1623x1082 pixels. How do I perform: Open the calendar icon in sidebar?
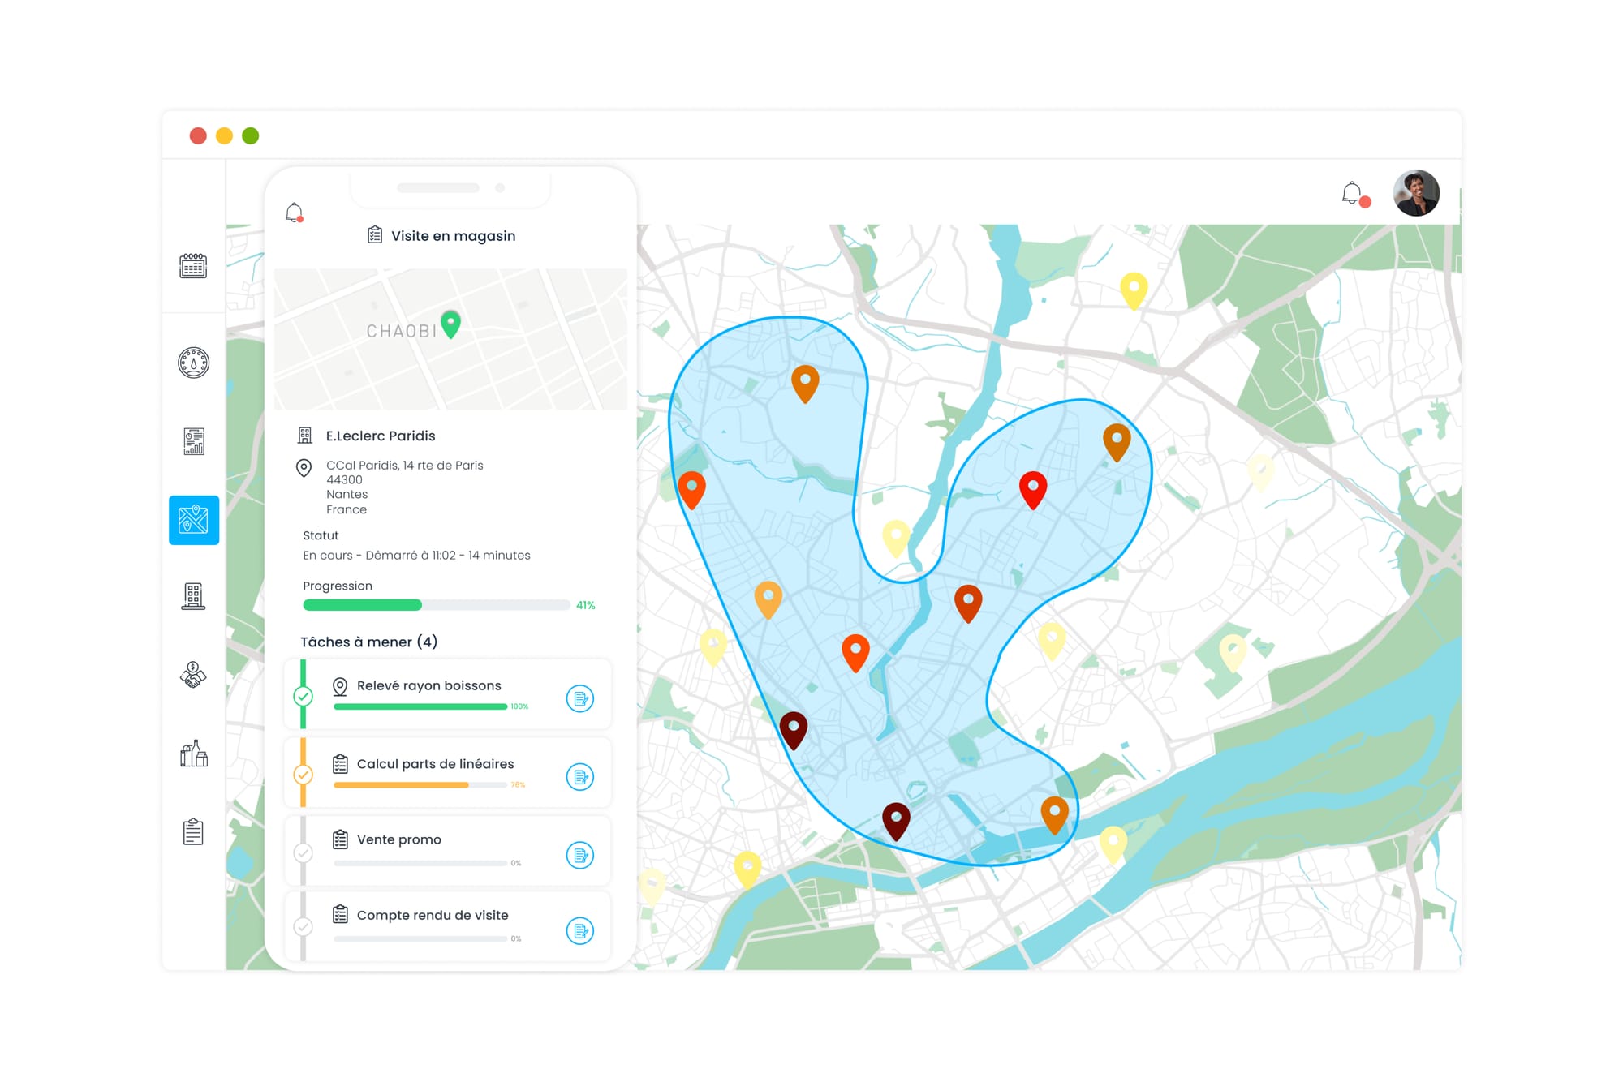point(193,265)
